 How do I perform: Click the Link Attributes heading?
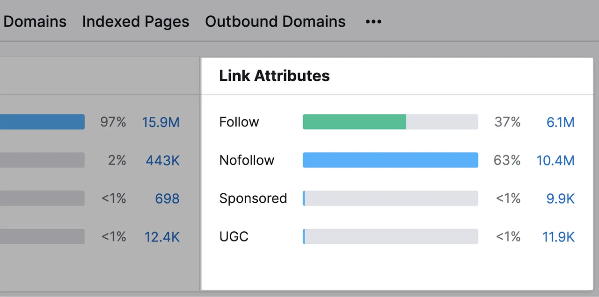tap(274, 76)
